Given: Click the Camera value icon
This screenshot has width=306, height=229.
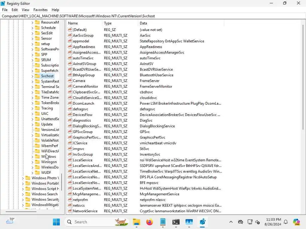Looking at the screenshot, I should [70, 81].
